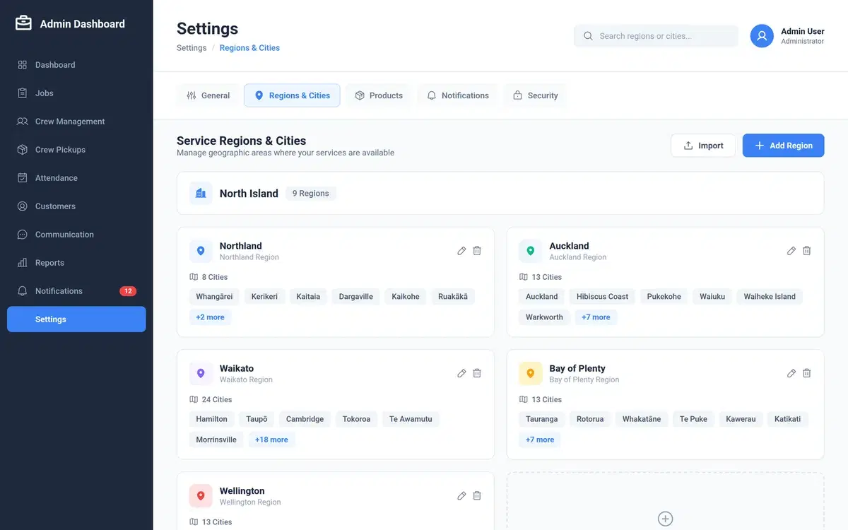848x530 pixels.
Task: Click the Pukekohe city tag
Action: (x=664, y=297)
